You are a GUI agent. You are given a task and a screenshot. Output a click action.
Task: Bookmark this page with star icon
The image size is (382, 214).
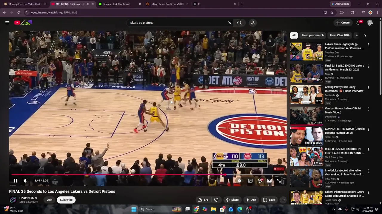coord(332,12)
